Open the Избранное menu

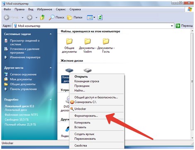[44, 9]
